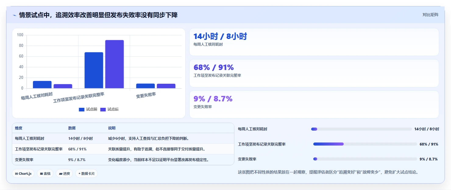Open the 对比矩阵 label in the header

click(431, 15)
